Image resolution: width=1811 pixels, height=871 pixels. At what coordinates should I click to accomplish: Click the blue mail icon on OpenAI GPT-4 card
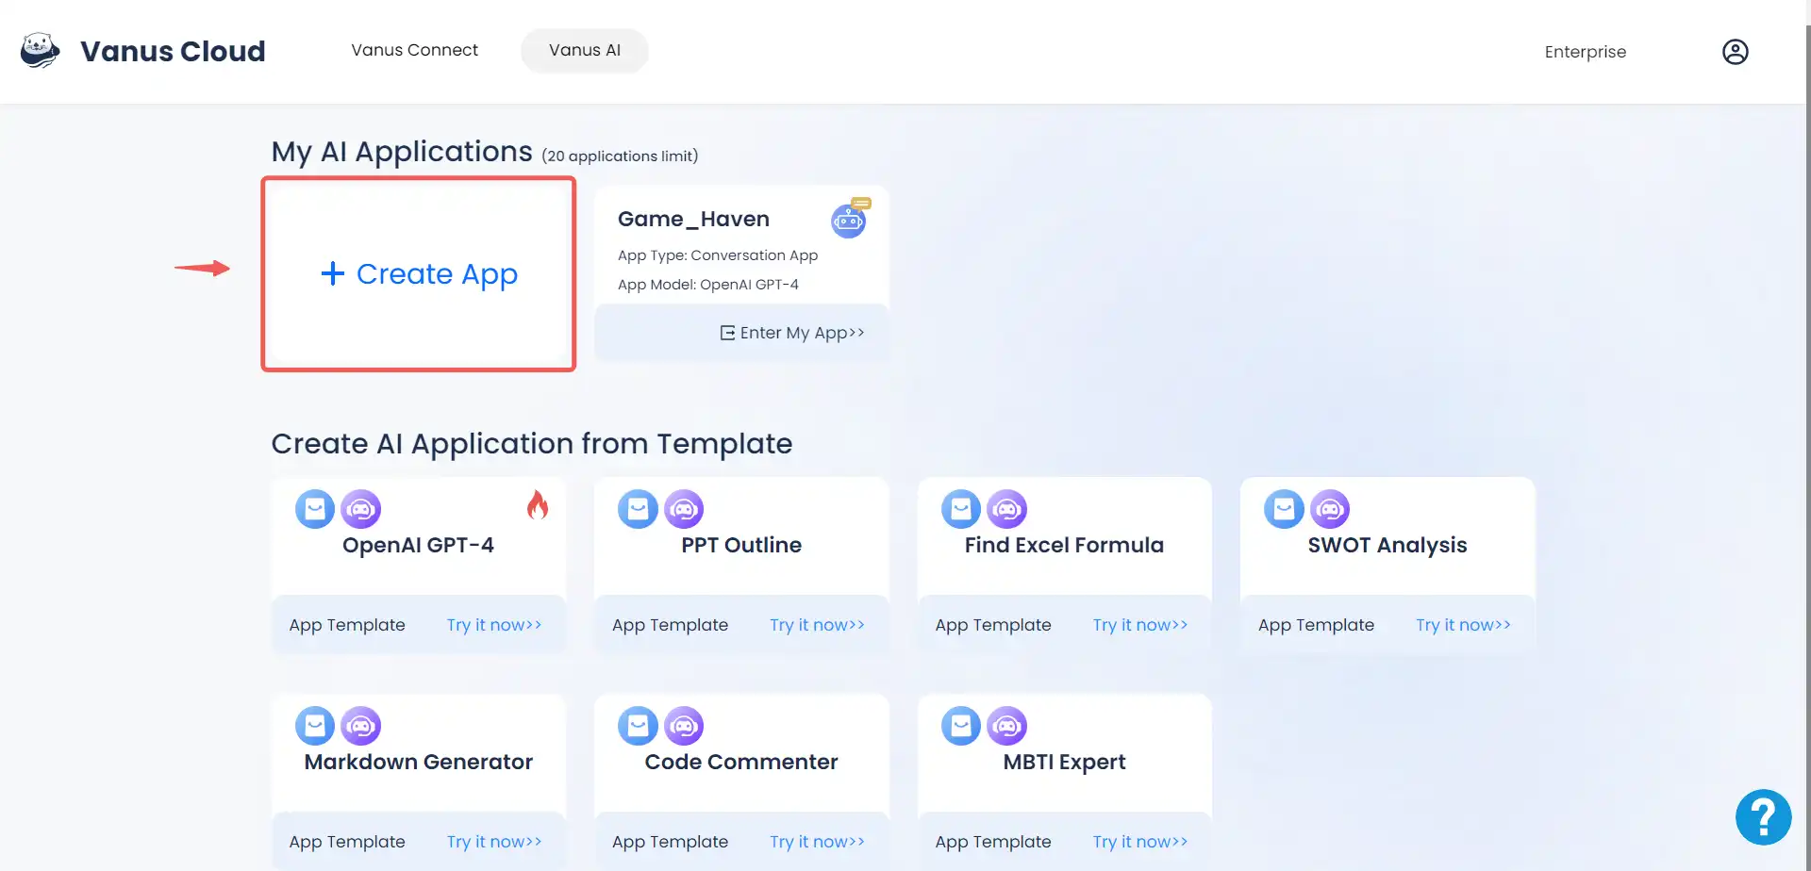coord(315,509)
